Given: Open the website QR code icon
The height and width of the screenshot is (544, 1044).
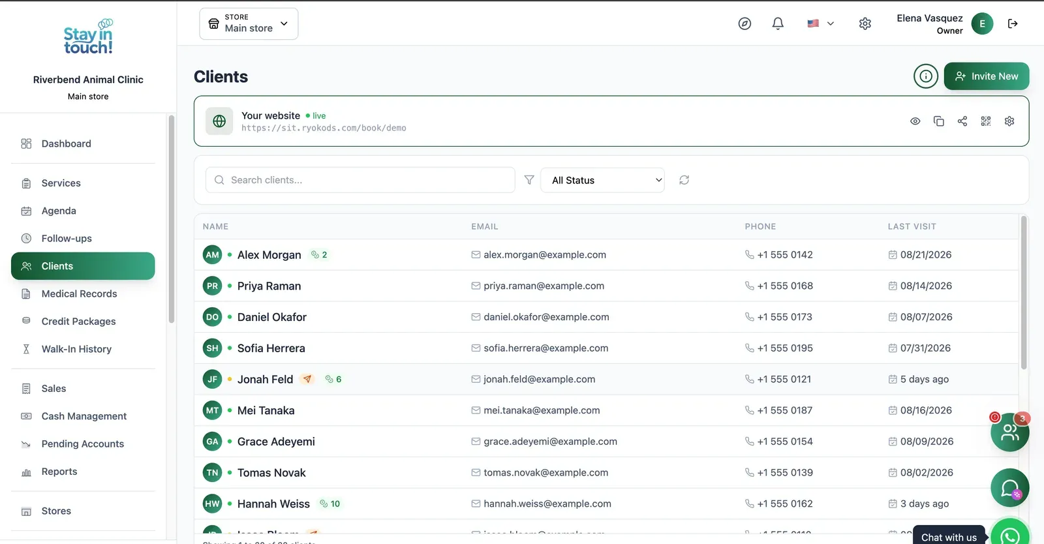Looking at the screenshot, I should 985,121.
